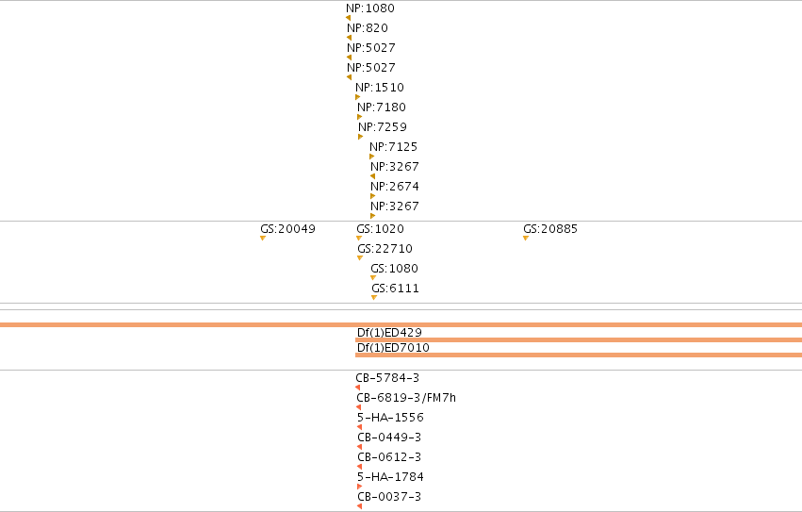Click the orange bar for Df(1)ED429

(579, 340)
